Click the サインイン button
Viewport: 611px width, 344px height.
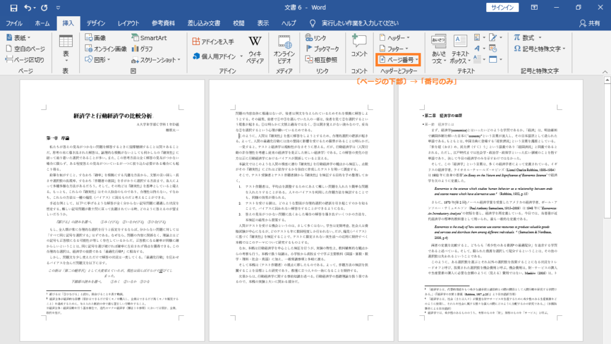pos(502,7)
